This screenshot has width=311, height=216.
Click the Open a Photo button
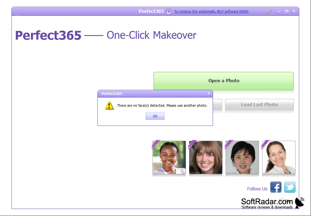tap(224, 81)
